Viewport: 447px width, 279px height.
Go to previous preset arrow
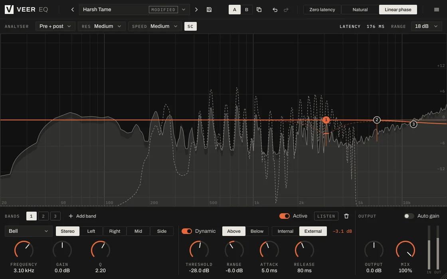click(73, 10)
